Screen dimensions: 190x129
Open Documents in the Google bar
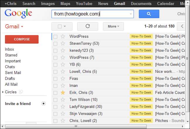tap(141, 4)
